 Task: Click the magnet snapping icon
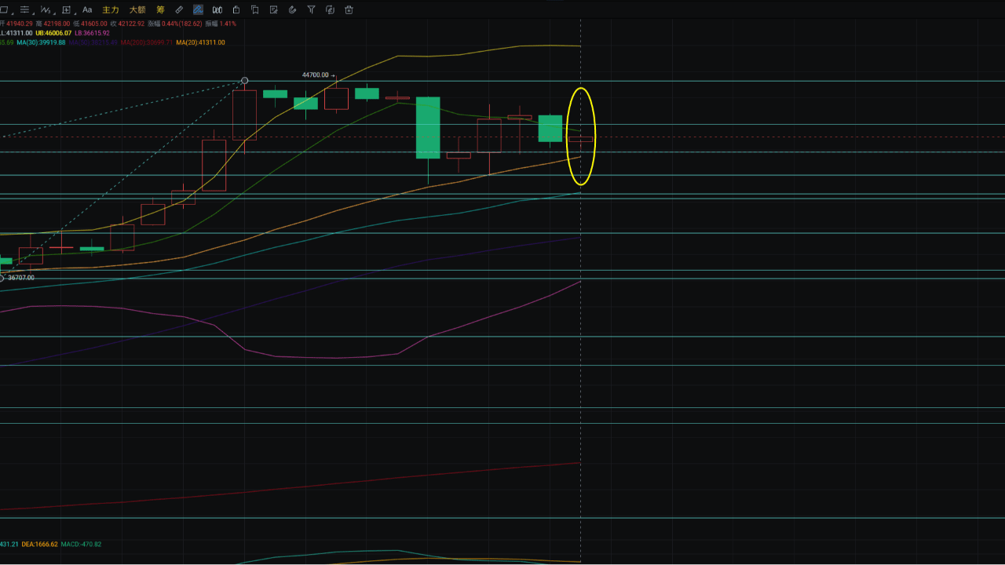click(x=292, y=9)
